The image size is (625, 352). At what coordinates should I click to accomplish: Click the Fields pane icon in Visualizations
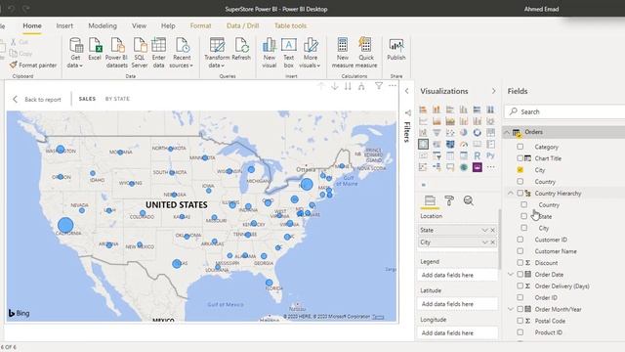[430, 200]
